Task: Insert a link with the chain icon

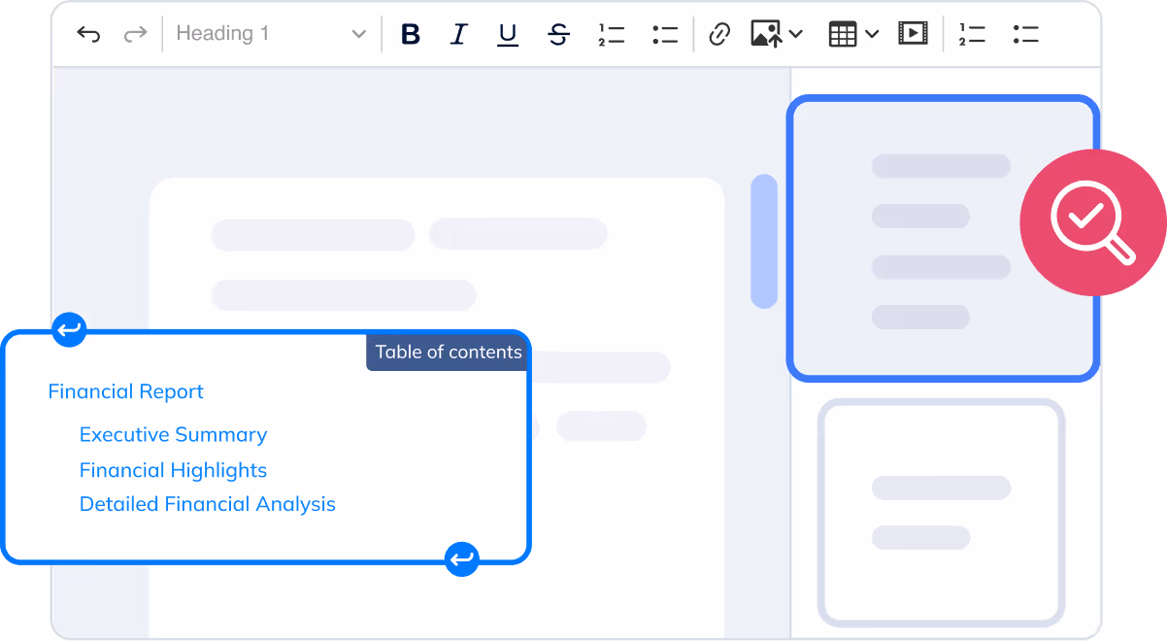Action: (x=718, y=35)
